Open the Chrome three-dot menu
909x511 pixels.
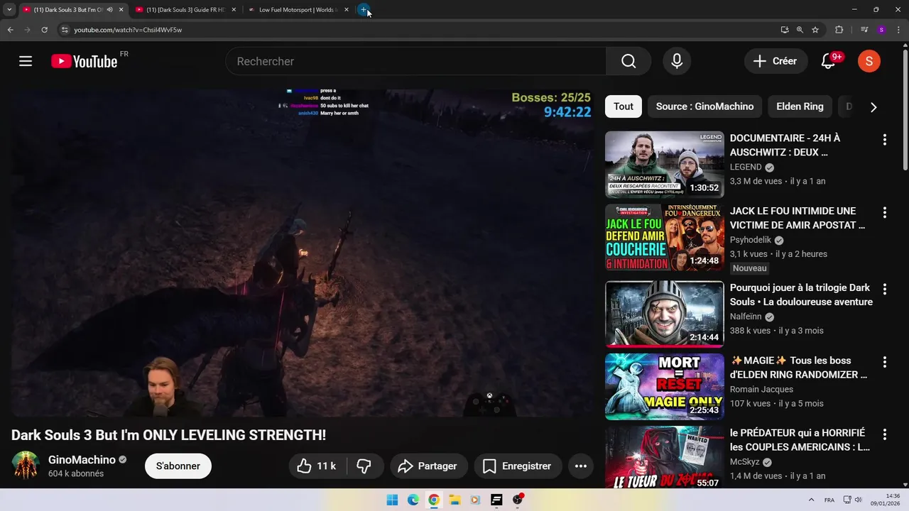[898, 30]
